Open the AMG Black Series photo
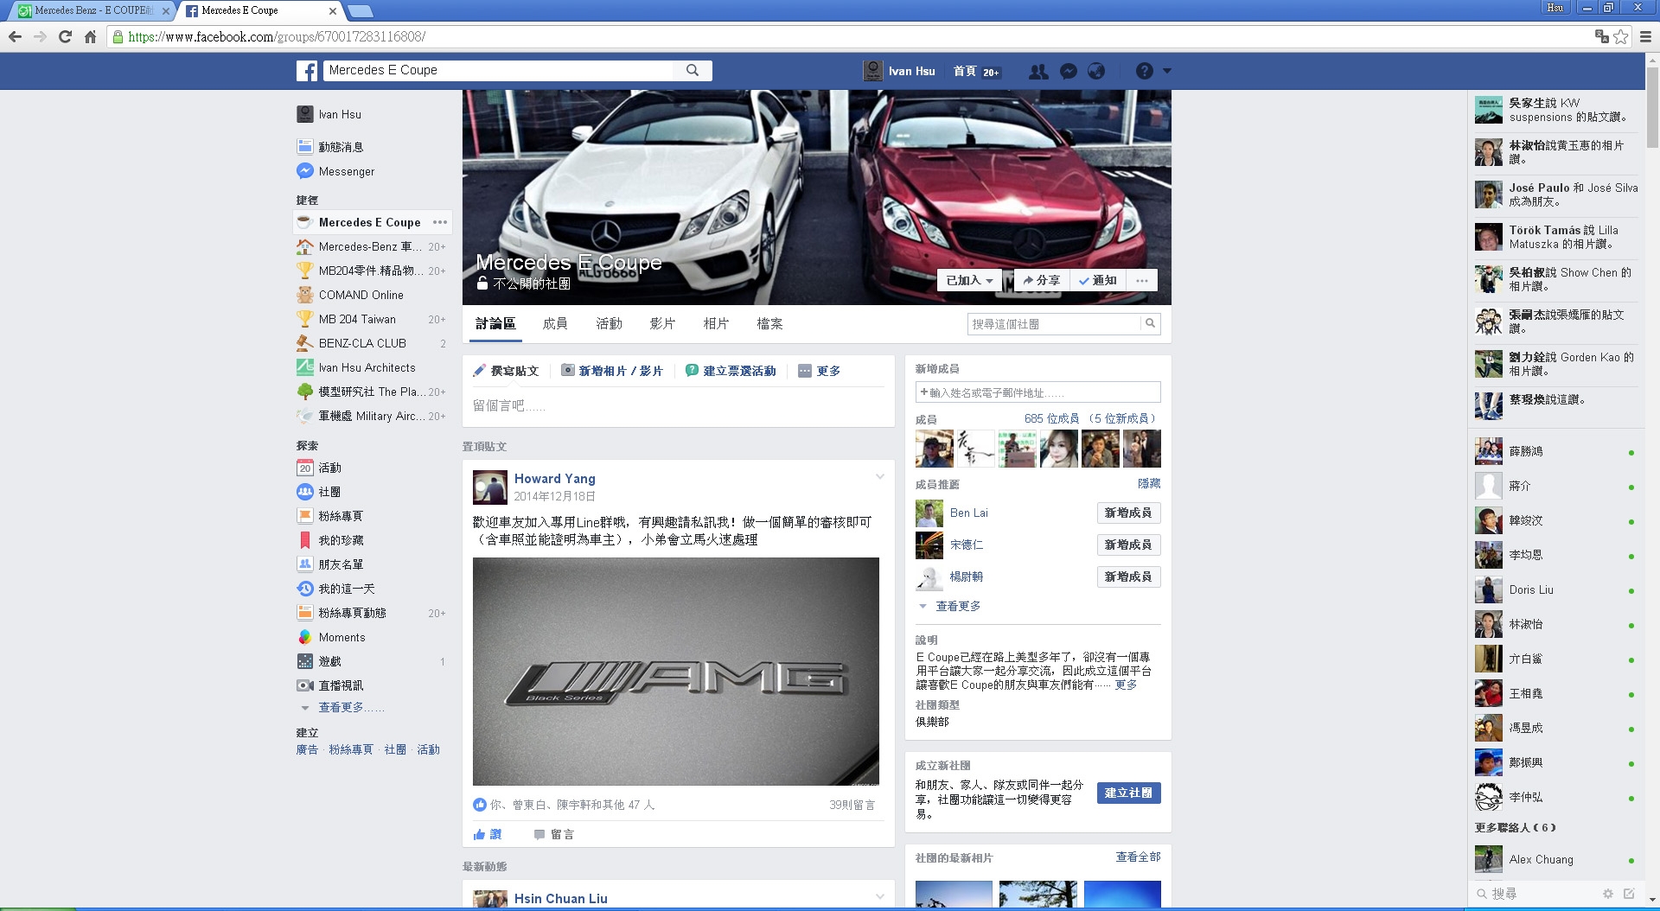 [x=676, y=672]
